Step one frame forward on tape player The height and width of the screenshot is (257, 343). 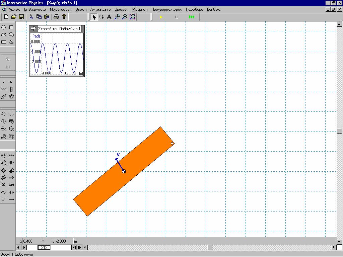(80, 248)
